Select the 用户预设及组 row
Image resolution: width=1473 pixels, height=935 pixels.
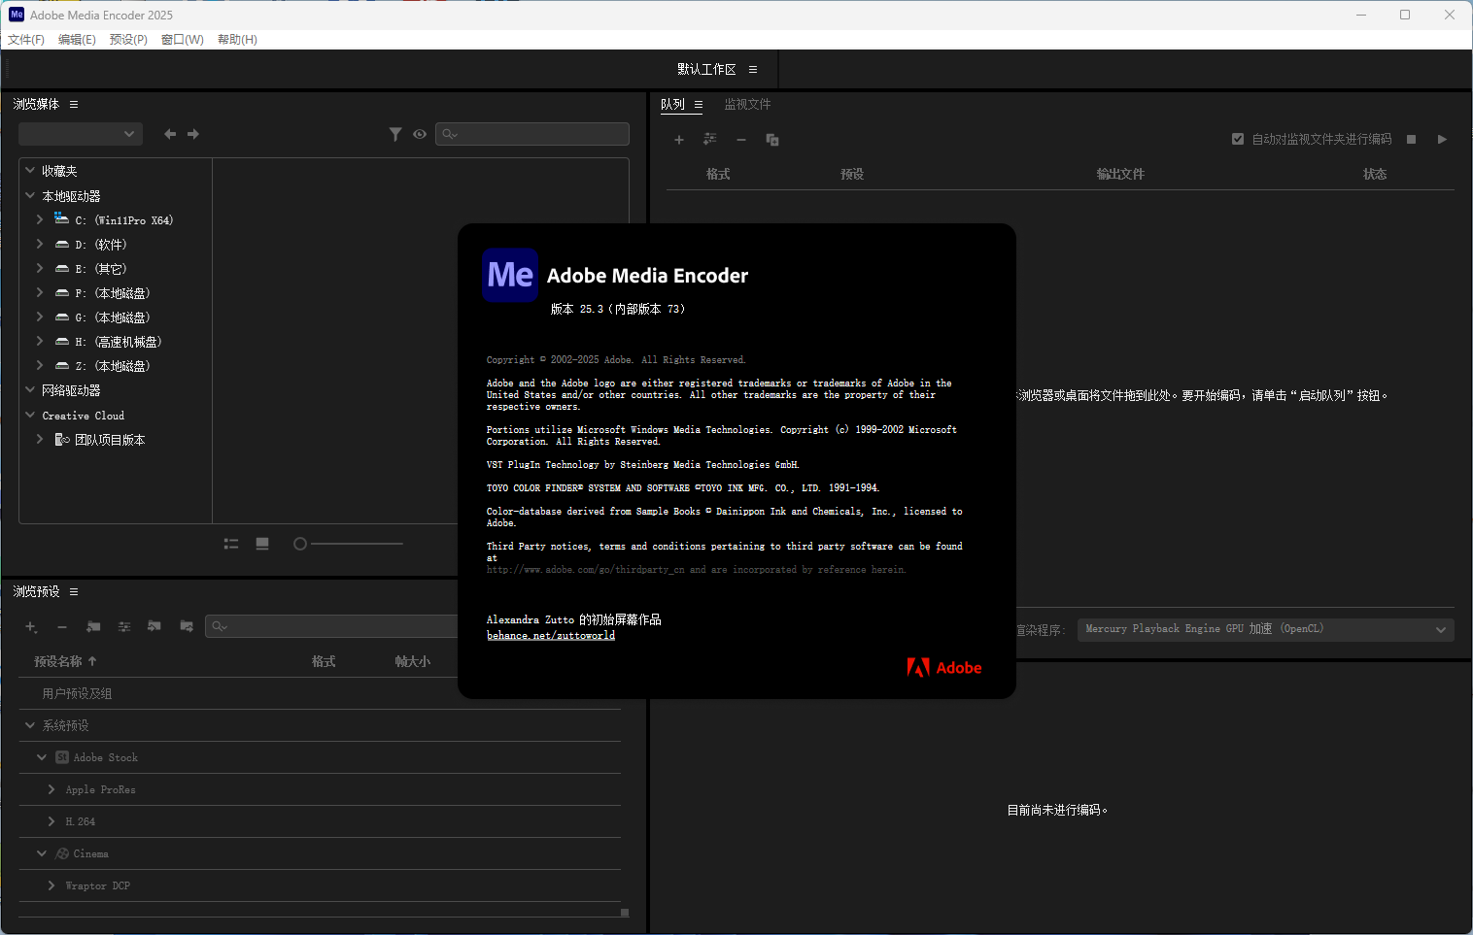click(x=320, y=693)
